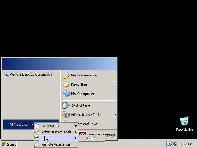Select Remote Assistance menu entry
The image size is (197, 148).
56,144
